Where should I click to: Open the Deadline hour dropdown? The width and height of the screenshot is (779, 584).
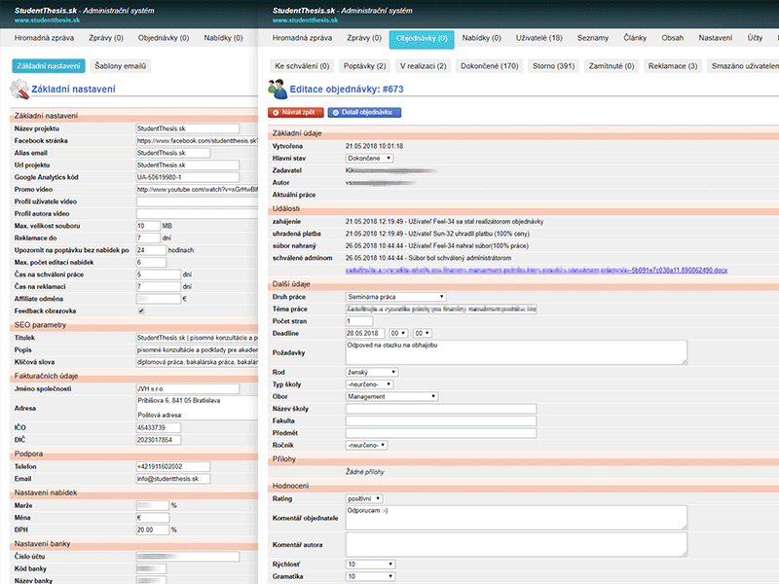pyautogui.click(x=398, y=333)
